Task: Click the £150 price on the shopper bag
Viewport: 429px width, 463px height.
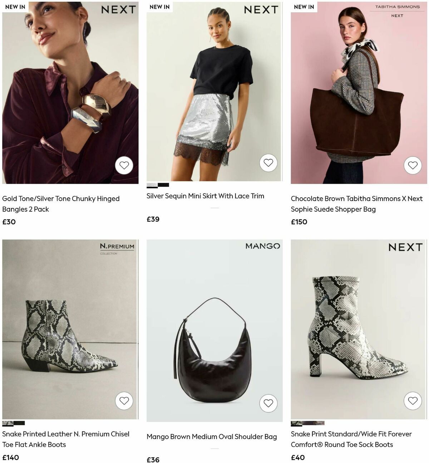Action: click(299, 222)
